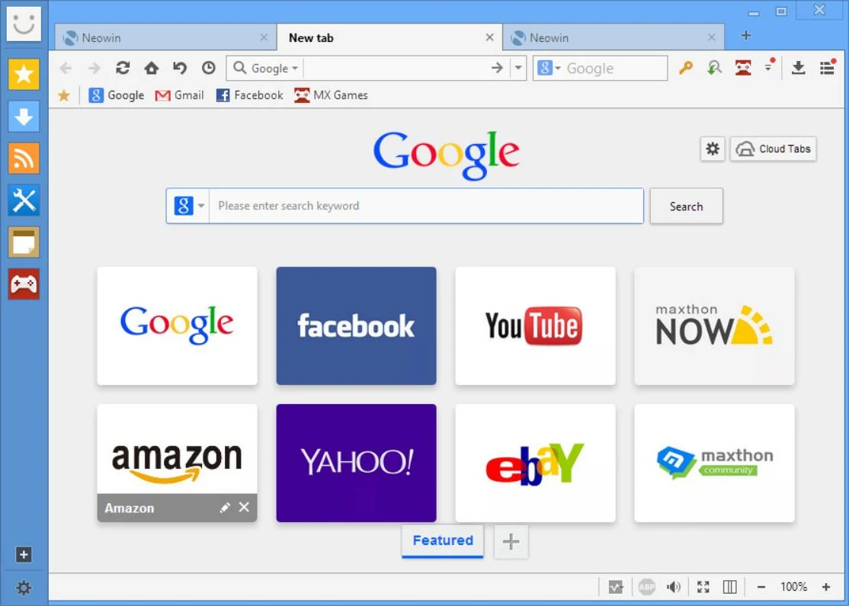This screenshot has width=849, height=606.
Task: Open the Favorites star in the sidebar
Action: pyautogui.click(x=24, y=74)
